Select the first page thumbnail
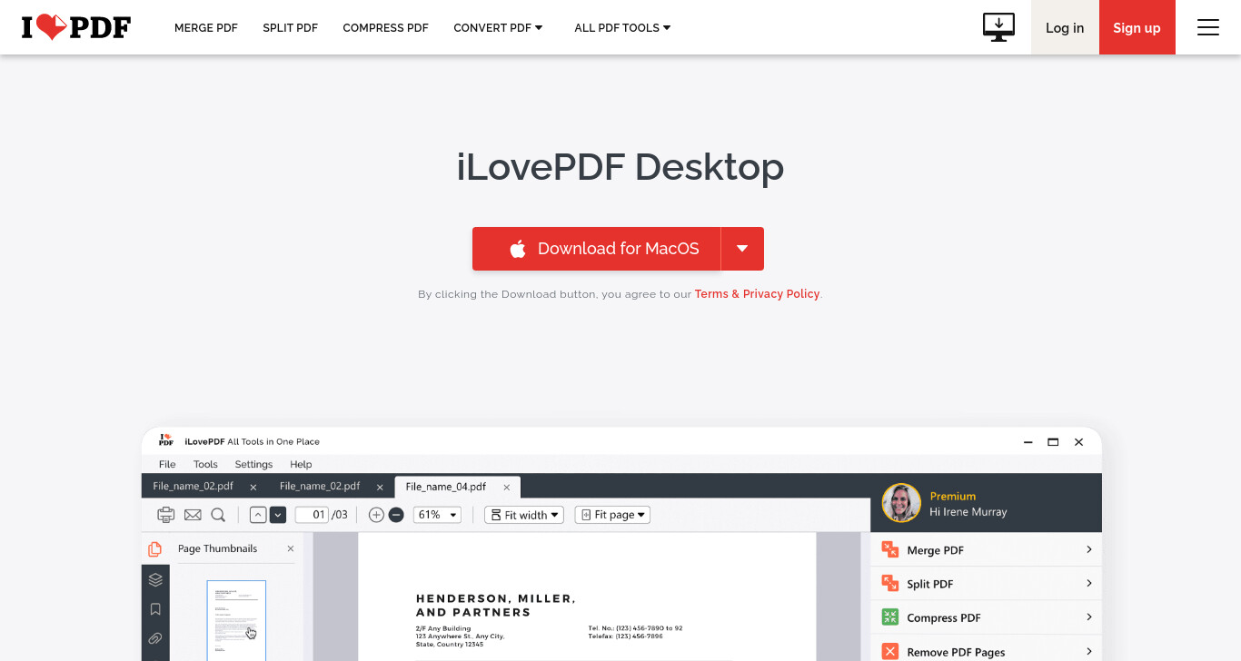 tap(236, 619)
